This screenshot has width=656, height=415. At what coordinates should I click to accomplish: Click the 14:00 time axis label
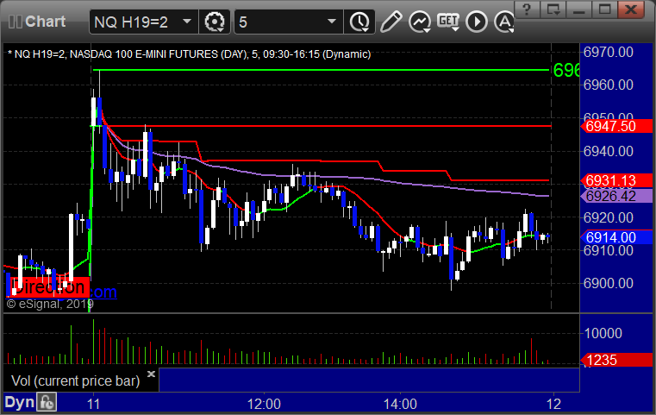click(400, 404)
